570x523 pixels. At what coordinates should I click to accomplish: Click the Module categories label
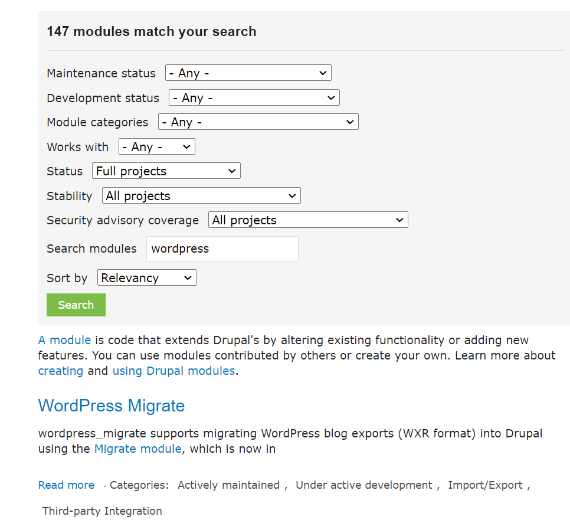97,122
